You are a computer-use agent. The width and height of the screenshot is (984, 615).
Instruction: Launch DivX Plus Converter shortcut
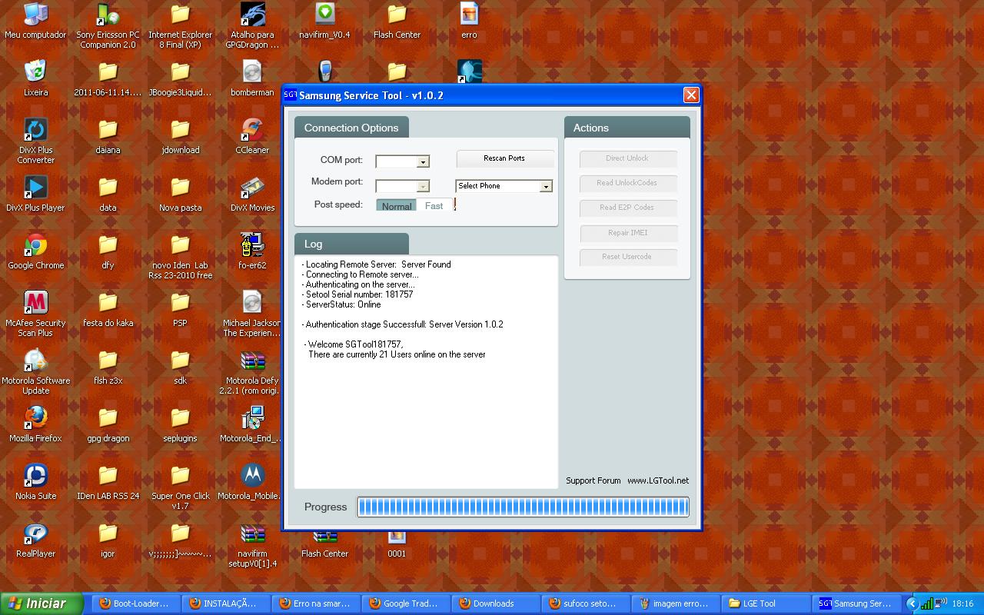tap(35, 141)
